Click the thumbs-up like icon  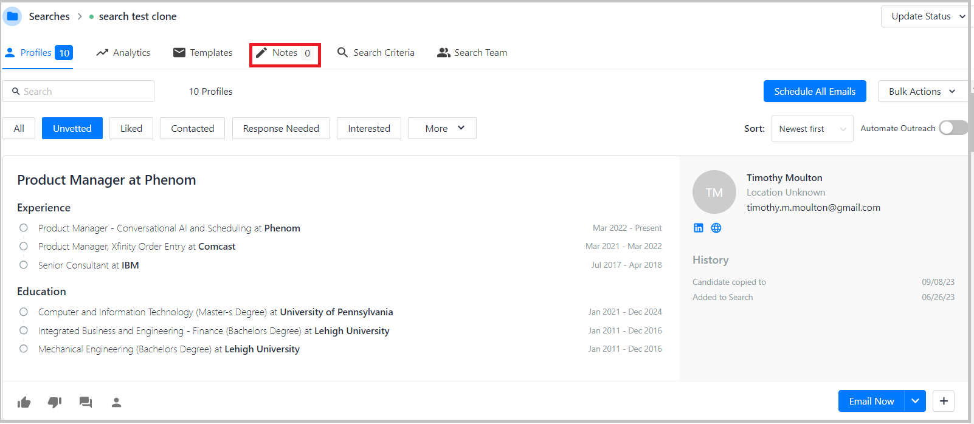[24, 402]
